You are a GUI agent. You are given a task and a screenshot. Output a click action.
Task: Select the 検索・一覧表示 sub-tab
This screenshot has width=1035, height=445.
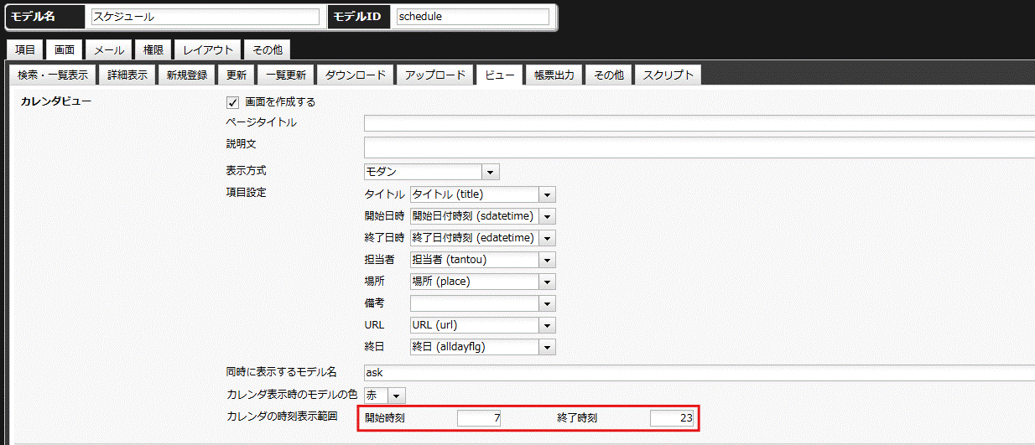coord(53,75)
